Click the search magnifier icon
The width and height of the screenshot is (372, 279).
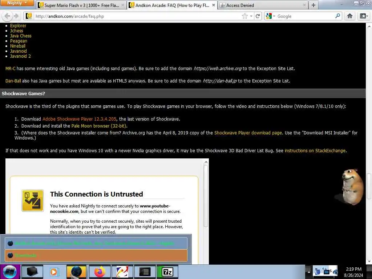click(337, 16)
